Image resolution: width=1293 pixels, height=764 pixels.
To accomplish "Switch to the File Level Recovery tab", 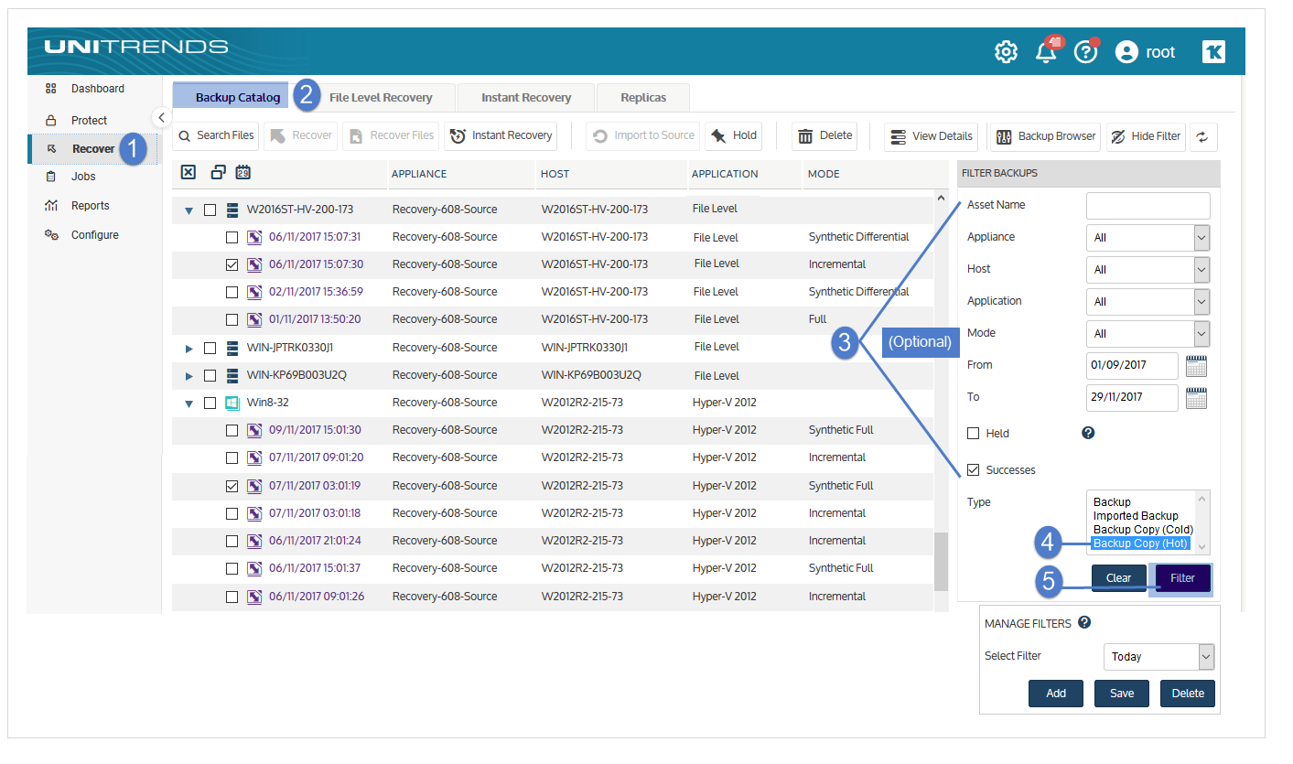I will [380, 97].
